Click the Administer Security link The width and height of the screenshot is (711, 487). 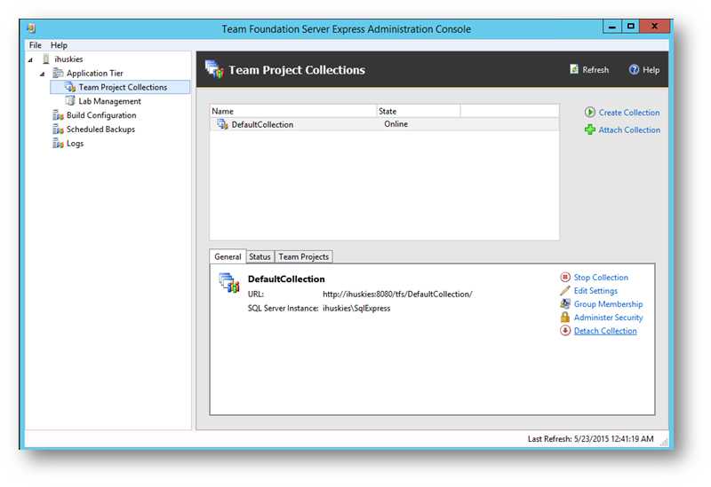point(608,318)
